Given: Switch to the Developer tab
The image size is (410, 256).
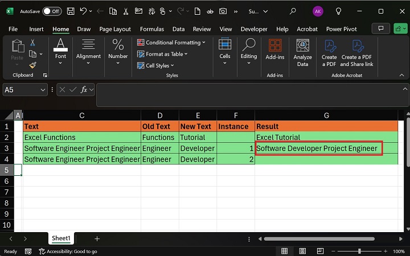Looking at the screenshot, I should click(254, 29).
